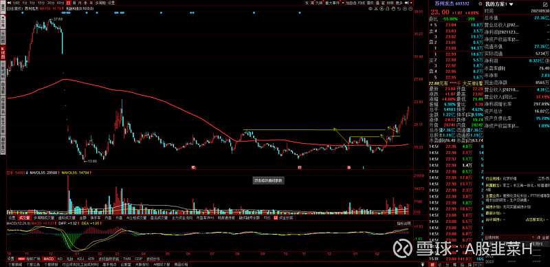Select the TWR indicator tab
This screenshot has height=267, width=550.
[126, 259]
